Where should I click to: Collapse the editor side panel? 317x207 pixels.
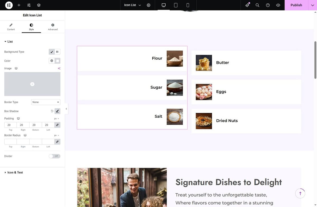point(66,109)
